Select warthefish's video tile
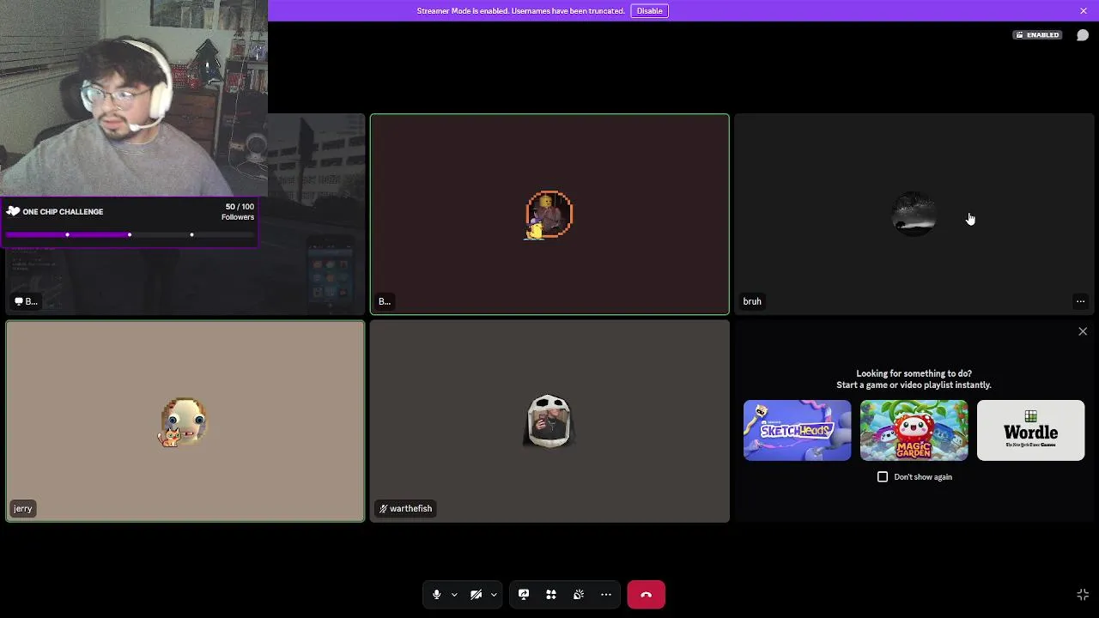 tap(549, 421)
